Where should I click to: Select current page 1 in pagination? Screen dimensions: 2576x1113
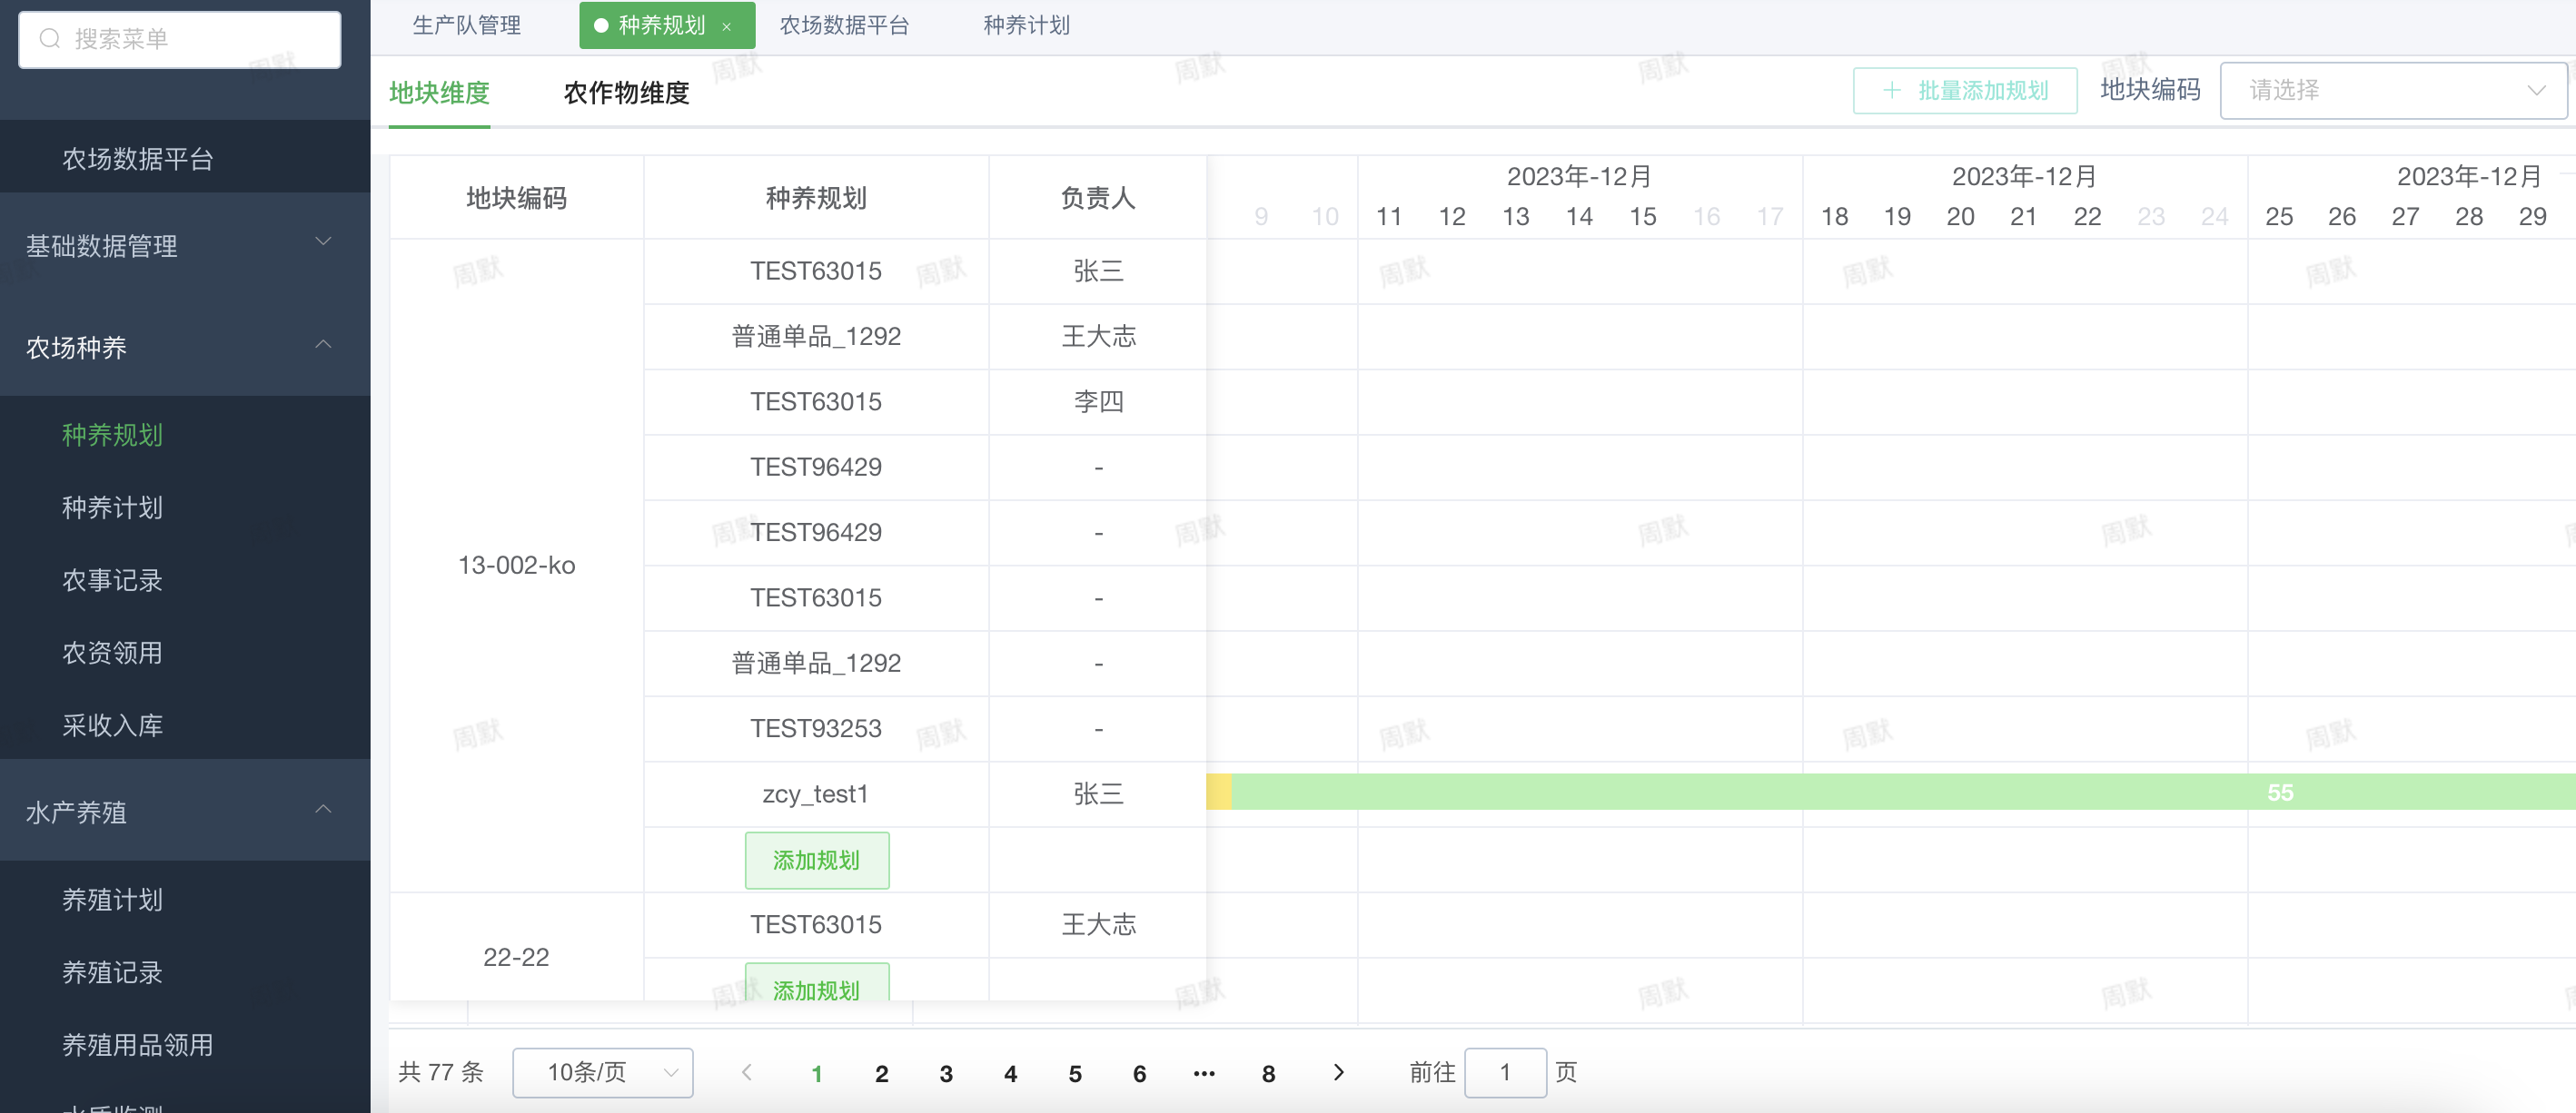[x=817, y=1073]
